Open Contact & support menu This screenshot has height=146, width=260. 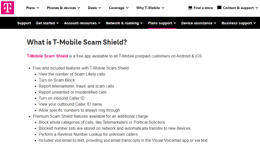click(238, 8)
